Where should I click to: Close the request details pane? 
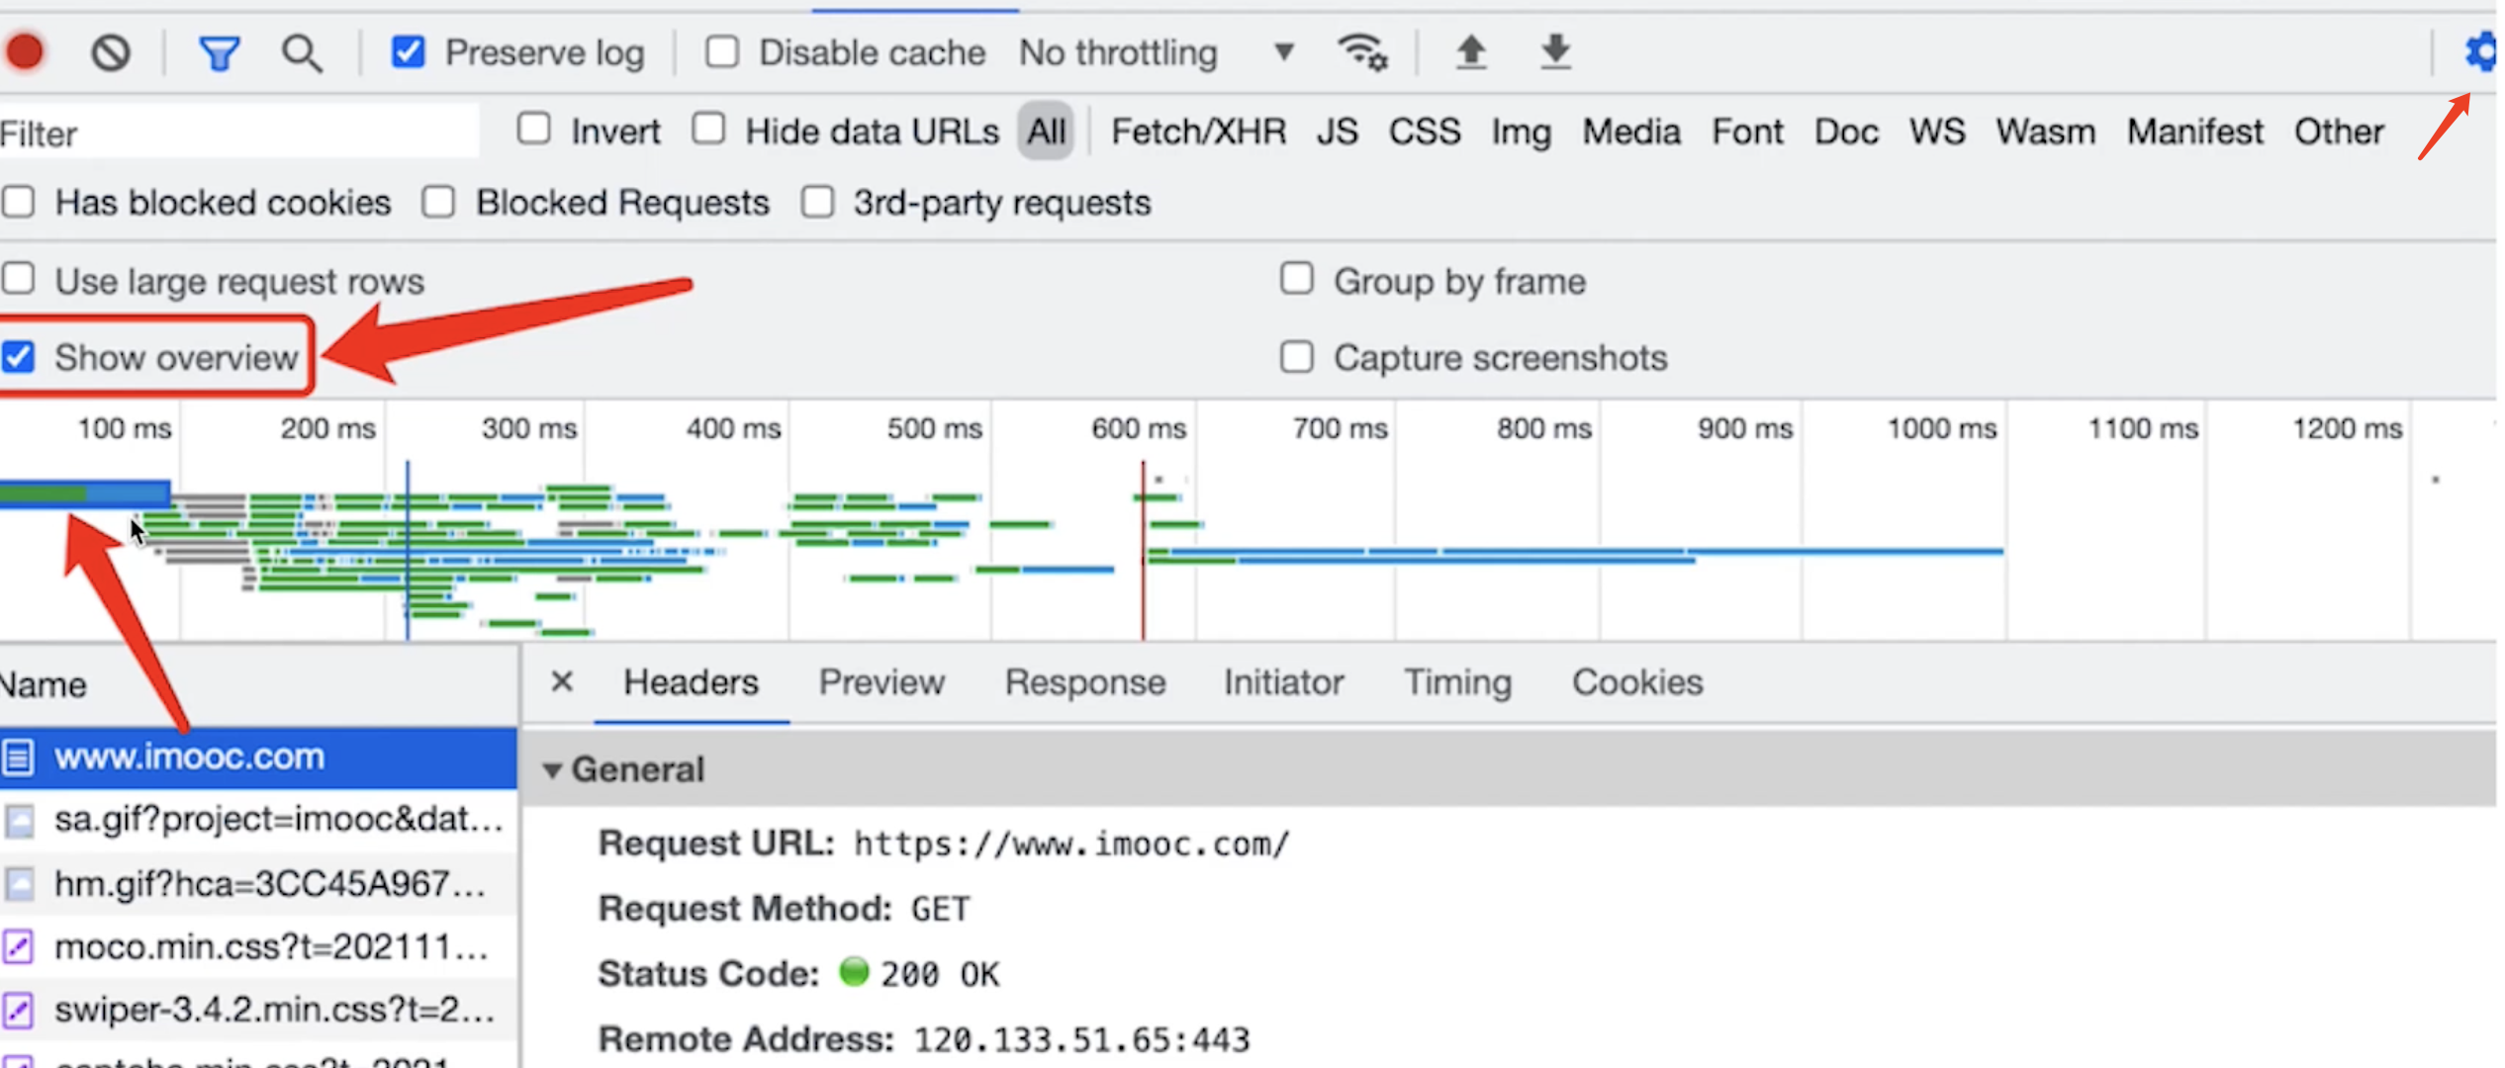[x=562, y=681]
